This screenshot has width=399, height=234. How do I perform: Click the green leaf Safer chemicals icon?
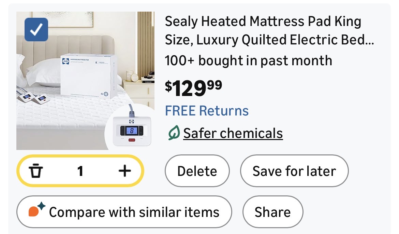point(174,133)
